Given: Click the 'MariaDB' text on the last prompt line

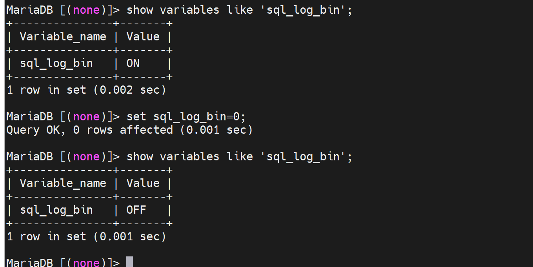Looking at the screenshot, I should click(29, 262).
